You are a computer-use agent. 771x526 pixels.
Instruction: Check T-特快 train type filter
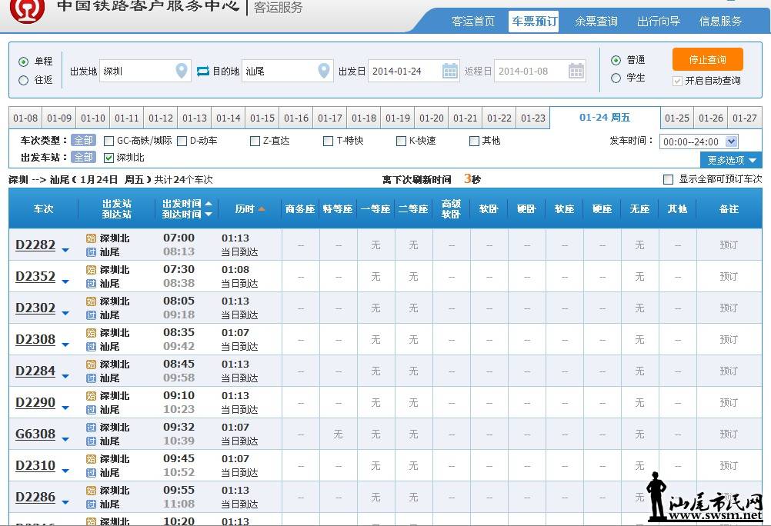point(328,141)
